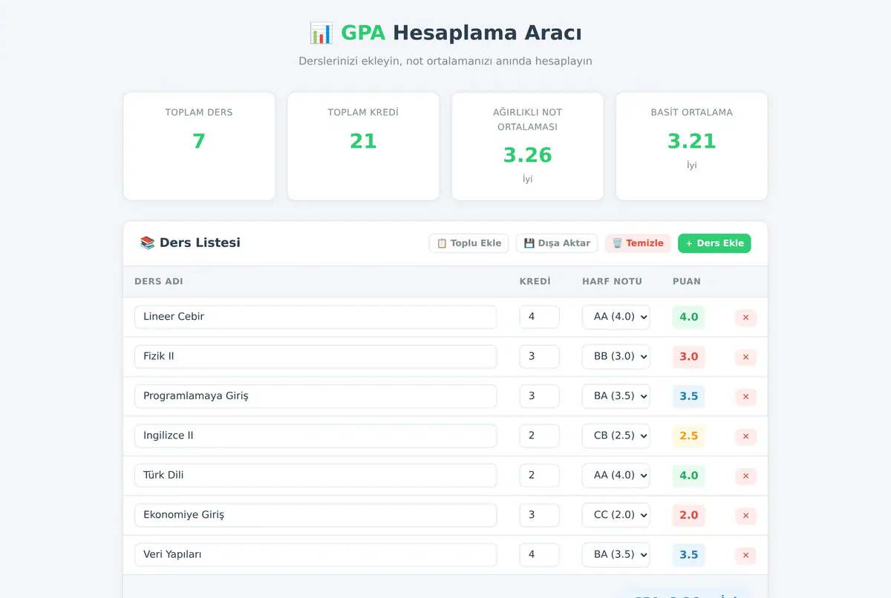Focus the Veri Yapıları name field
Image resolution: width=891 pixels, height=598 pixels.
pos(316,554)
